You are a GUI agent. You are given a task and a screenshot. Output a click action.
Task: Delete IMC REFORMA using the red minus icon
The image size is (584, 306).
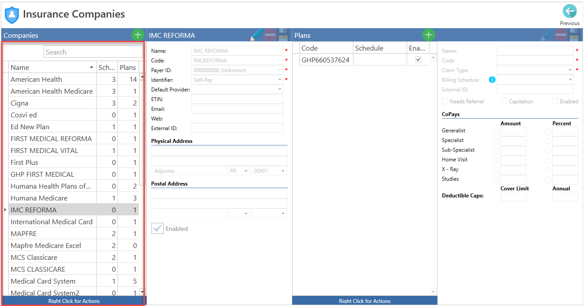tap(270, 35)
